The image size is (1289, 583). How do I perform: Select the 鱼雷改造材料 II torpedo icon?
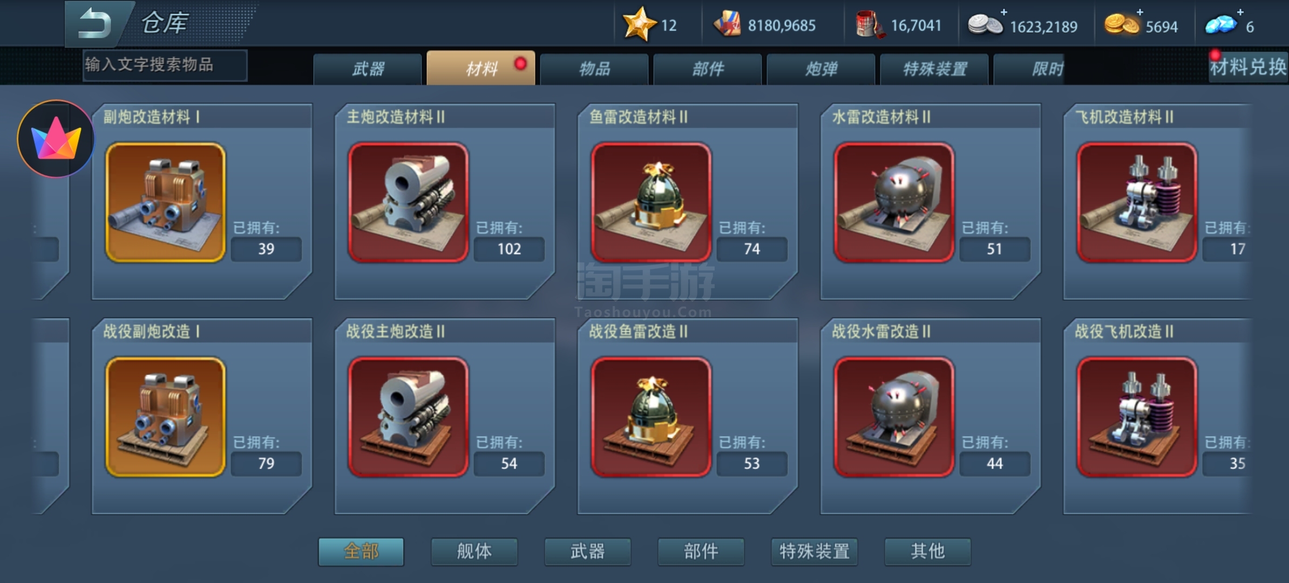point(652,203)
